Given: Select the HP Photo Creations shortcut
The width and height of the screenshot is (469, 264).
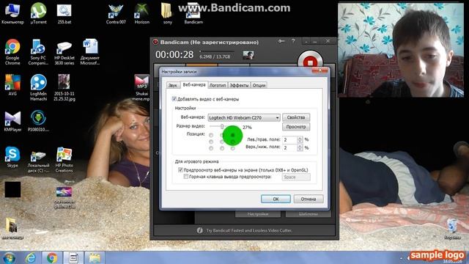Looking at the screenshot, I should click(x=64, y=160).
